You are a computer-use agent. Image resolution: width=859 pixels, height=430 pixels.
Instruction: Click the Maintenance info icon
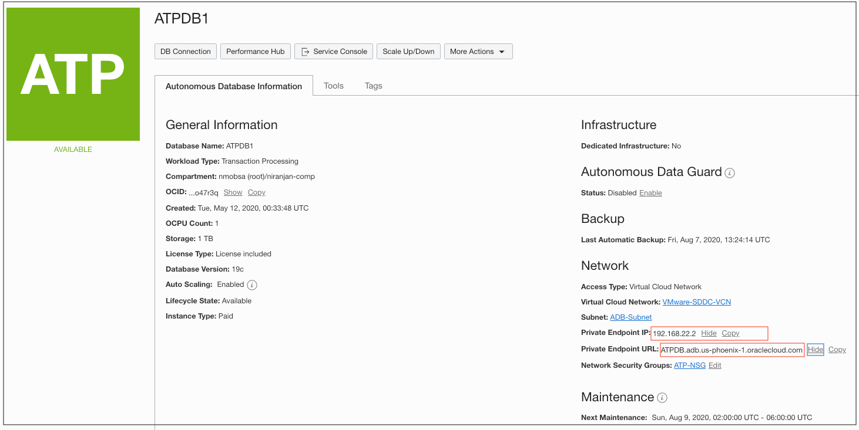[x=662, y=398]
